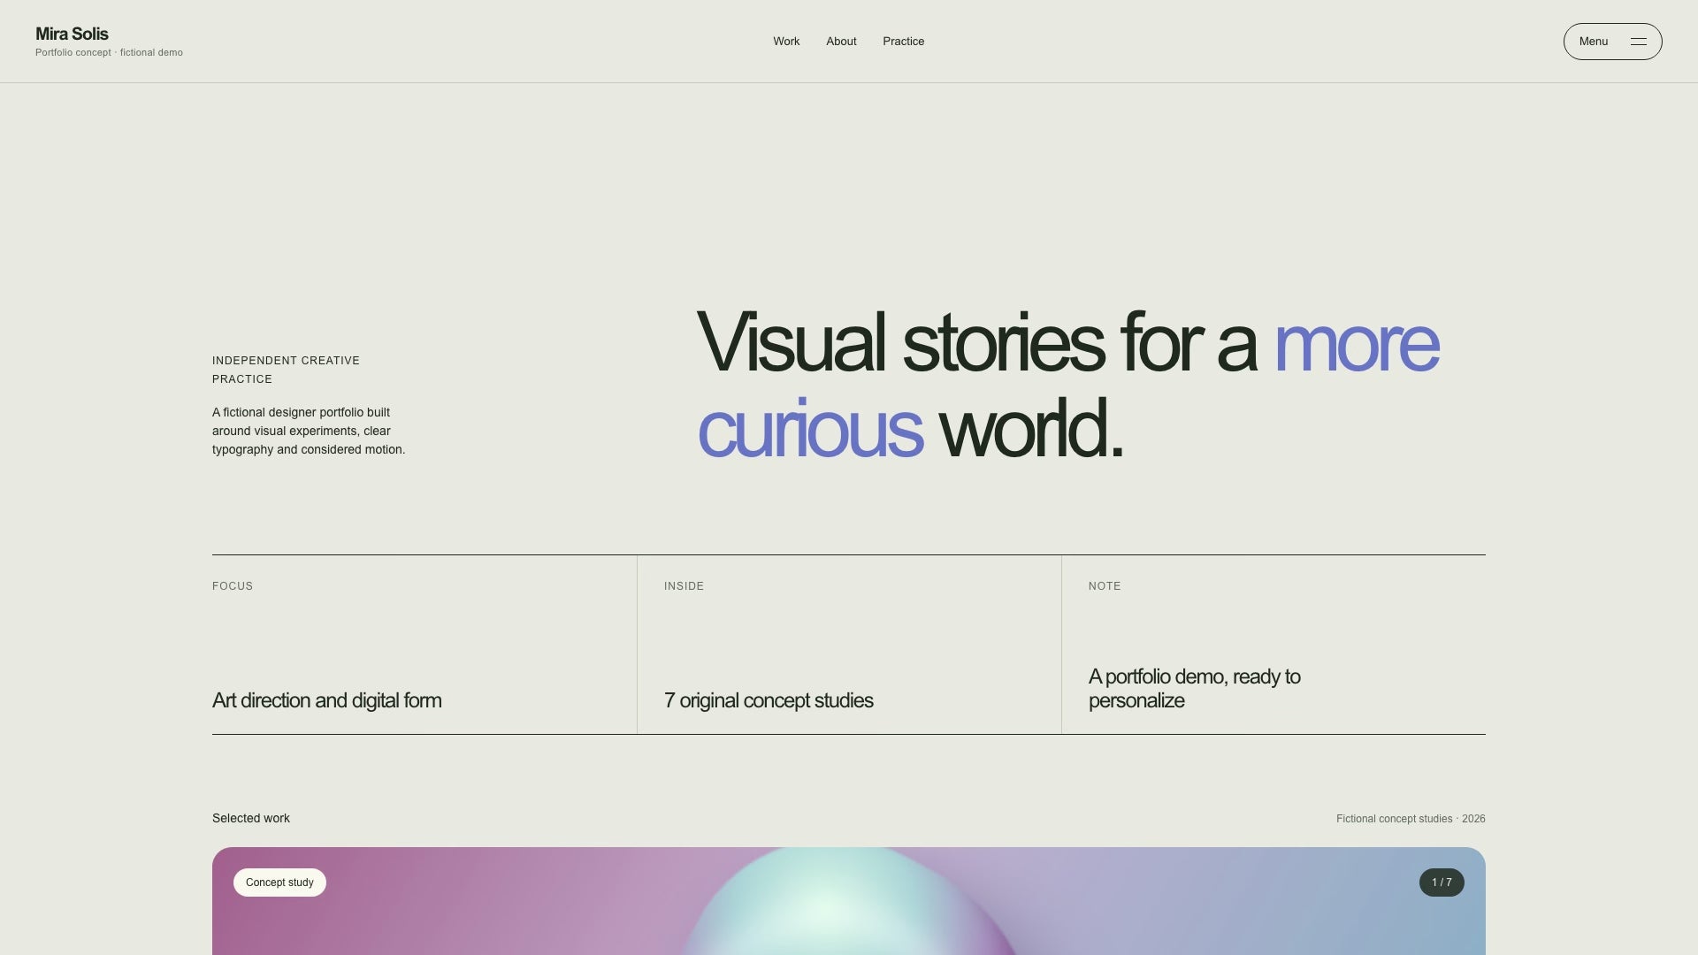Open the Menu button
This screenshot has height=955, width=1698.
(1612, 42)
